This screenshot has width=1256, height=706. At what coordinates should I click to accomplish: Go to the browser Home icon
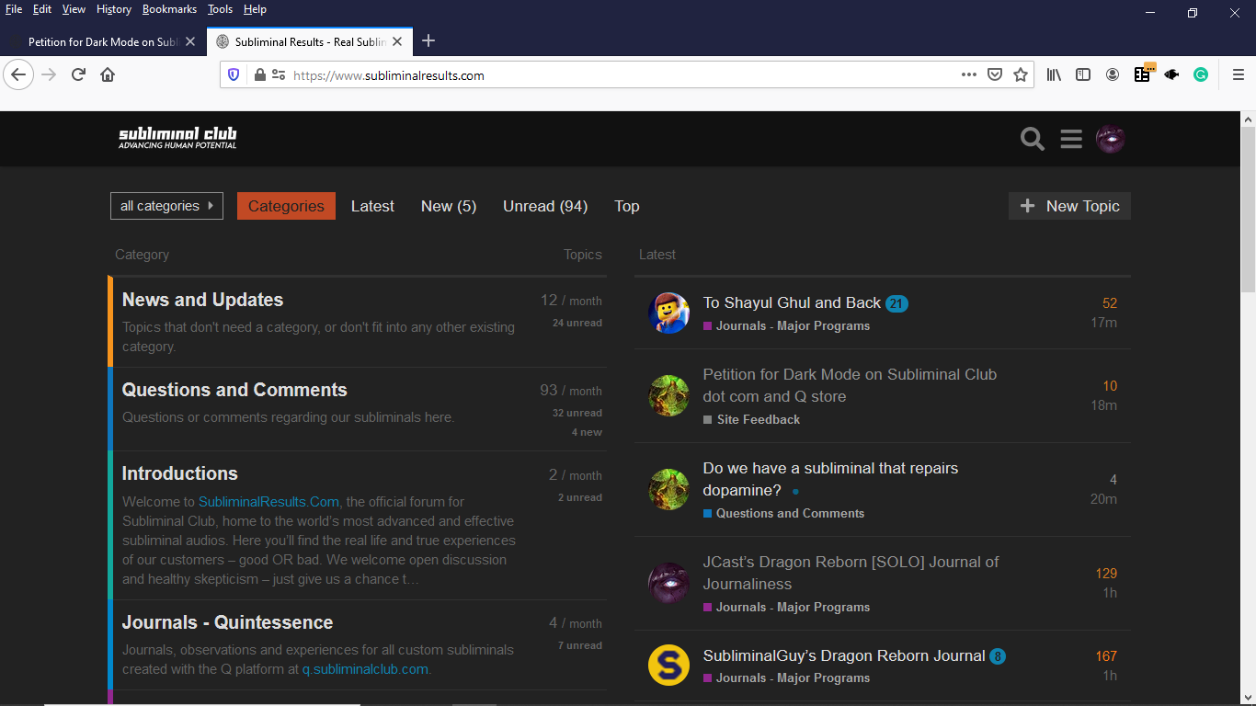coord(108,74)
